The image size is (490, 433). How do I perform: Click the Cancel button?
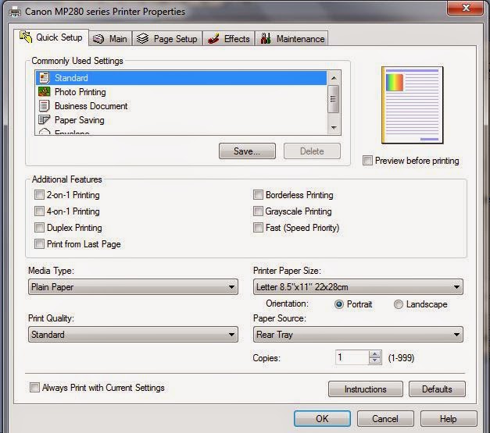[385, 418]
